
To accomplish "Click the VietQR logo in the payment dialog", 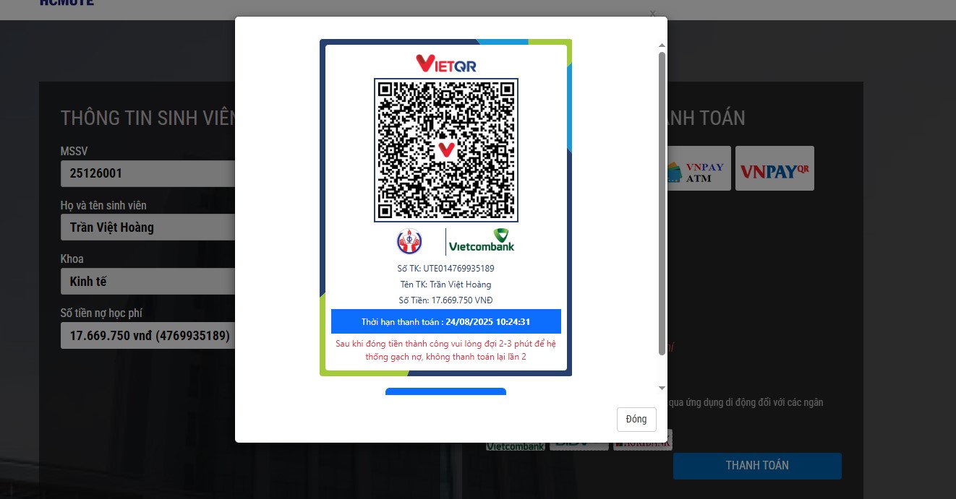I will 445,64.
